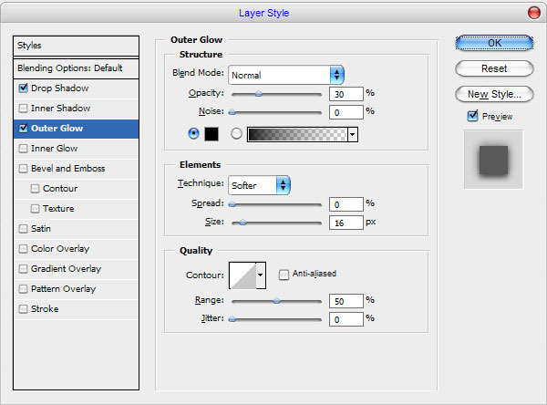The height and width of the screenshot is (405, 547).
Task: Expand the gradient picker arrow
Action: [353, 134]
